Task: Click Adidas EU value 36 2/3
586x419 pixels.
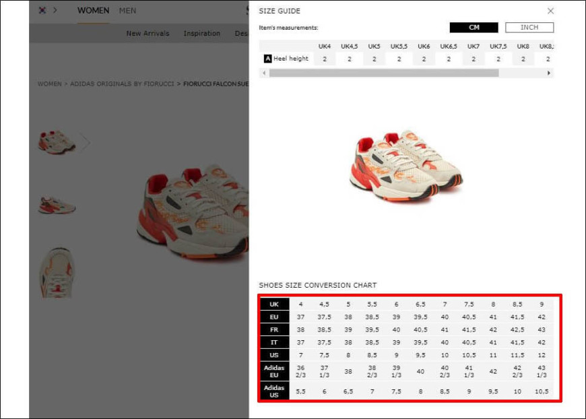Action: [x=300, y=371]
